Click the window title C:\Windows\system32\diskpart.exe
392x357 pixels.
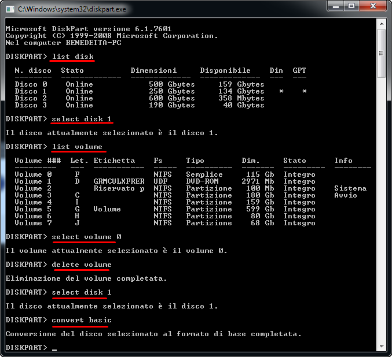72,9
